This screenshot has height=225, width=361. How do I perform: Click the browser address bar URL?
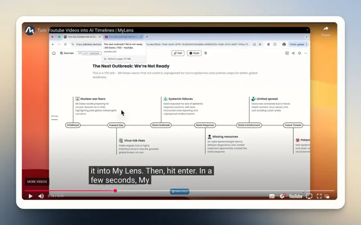click(x=161, y=45)
